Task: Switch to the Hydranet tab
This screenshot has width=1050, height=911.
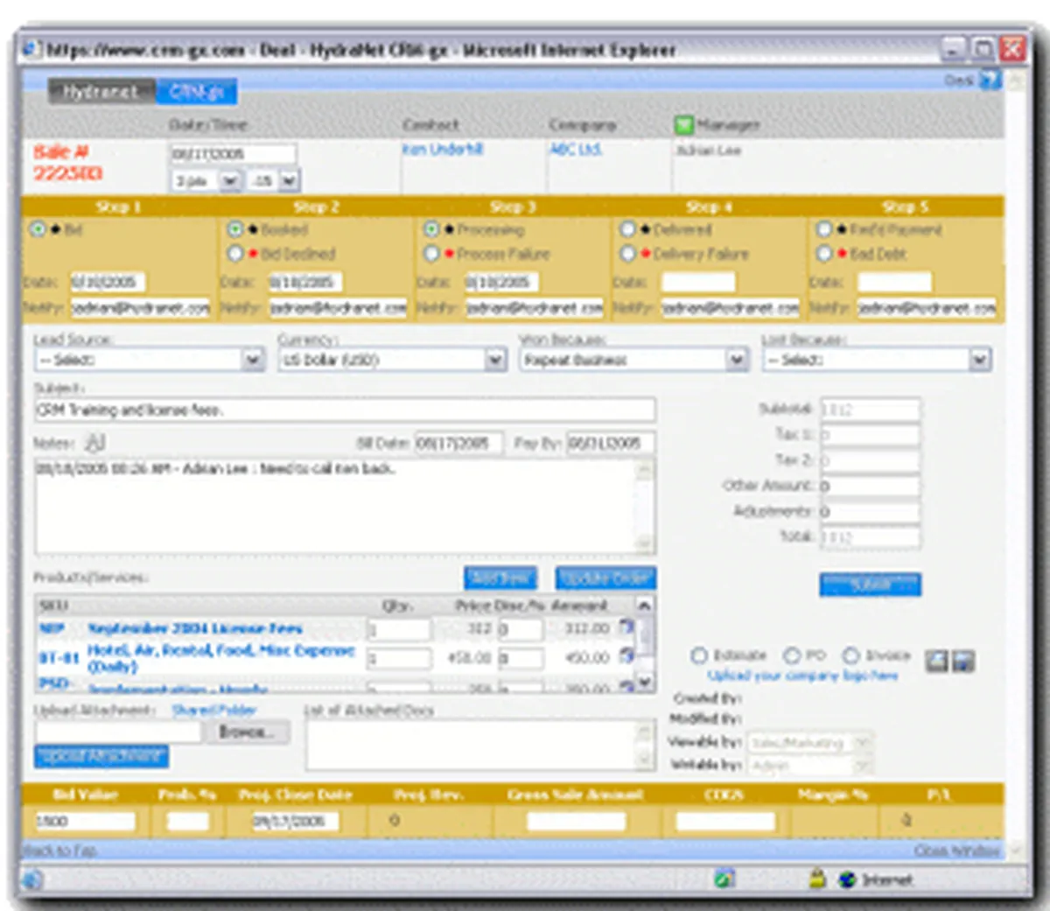Action: (101, 91)
